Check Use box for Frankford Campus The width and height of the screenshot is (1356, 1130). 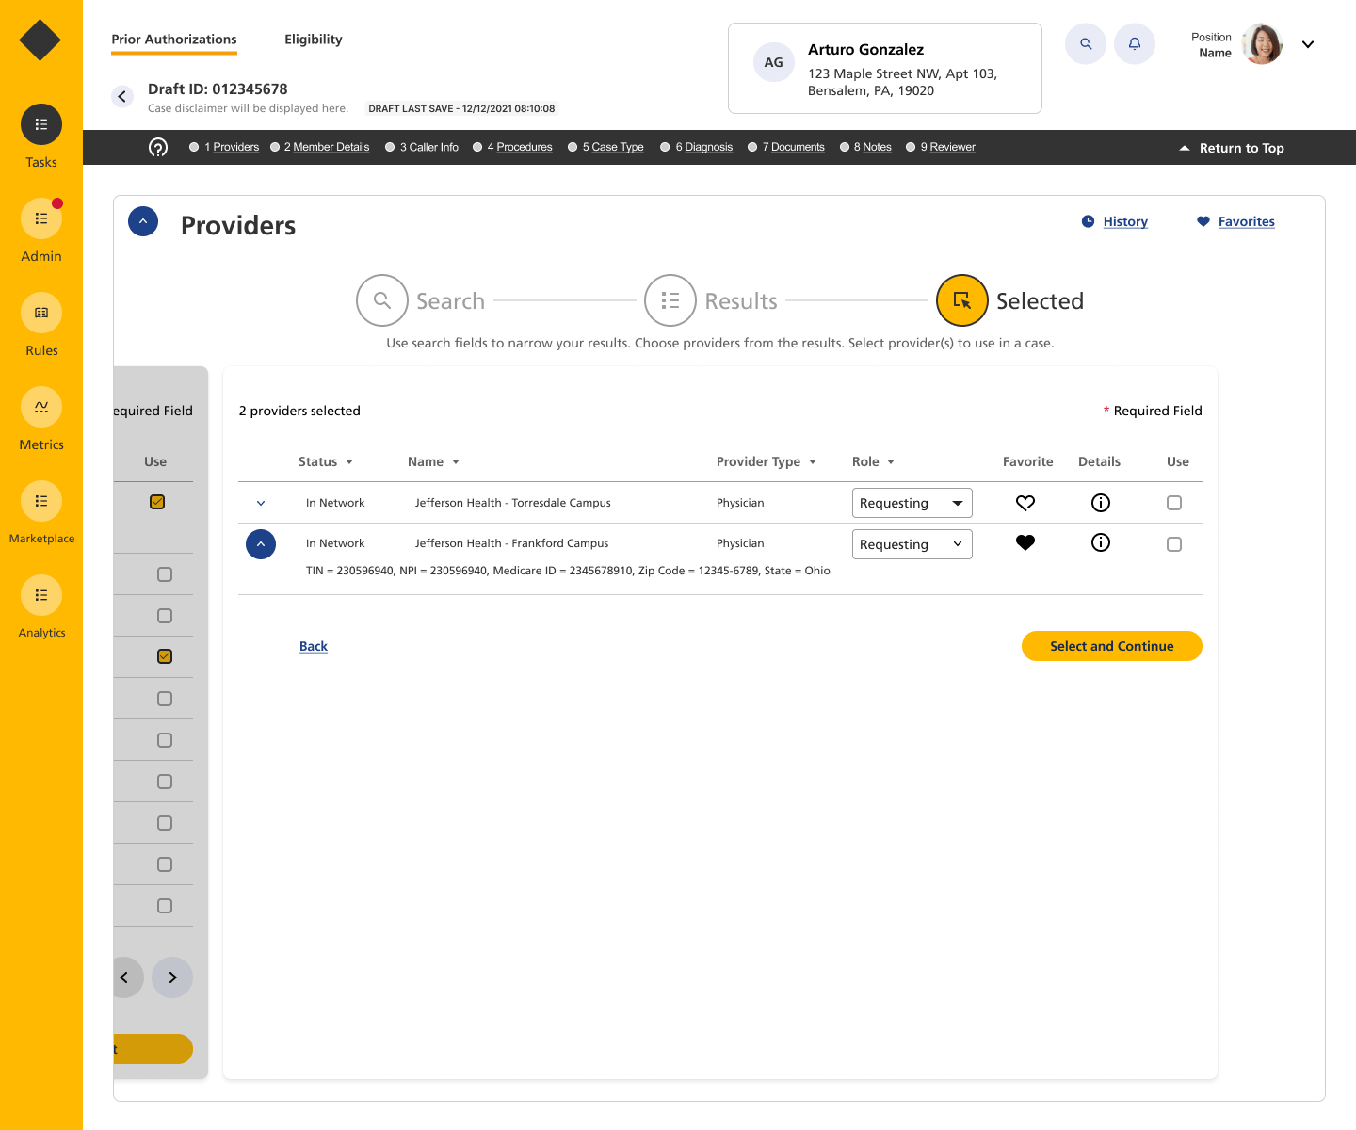coord(1173,544)
